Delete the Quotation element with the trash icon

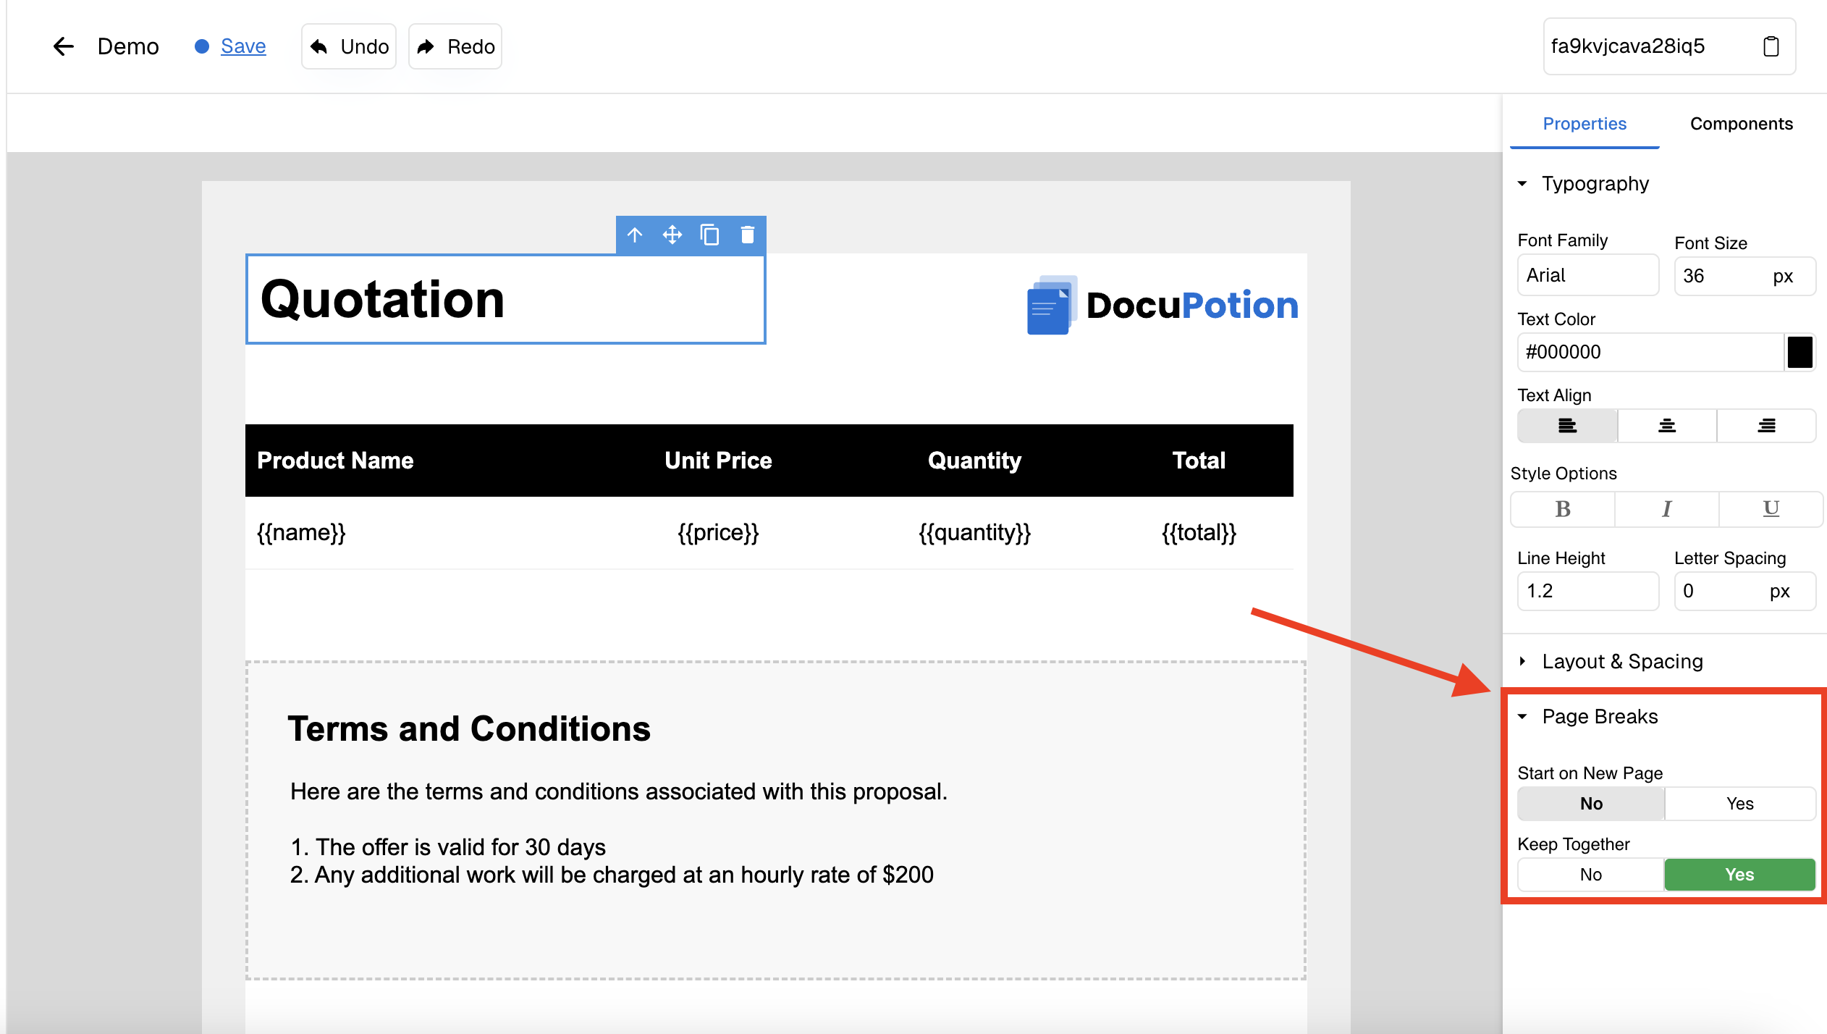(748, 235)
